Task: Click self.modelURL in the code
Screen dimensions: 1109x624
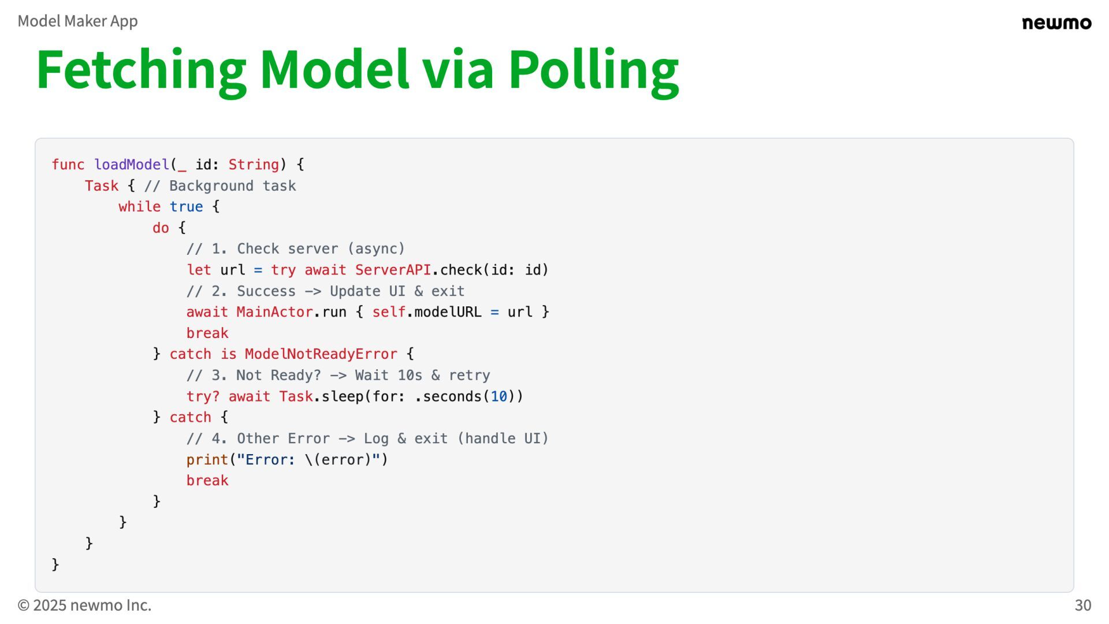Action: click(427, 312)
